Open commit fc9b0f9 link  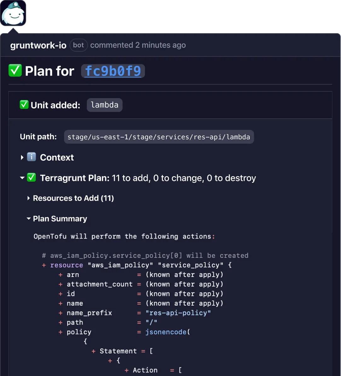(x=113, y=71)
